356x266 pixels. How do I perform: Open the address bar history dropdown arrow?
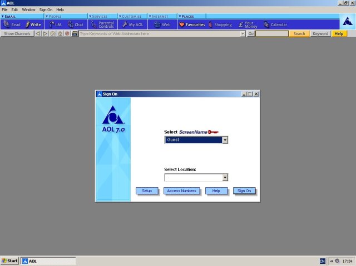243,34
